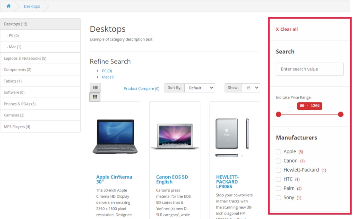Focus the Enter search value field

(310, 69)
